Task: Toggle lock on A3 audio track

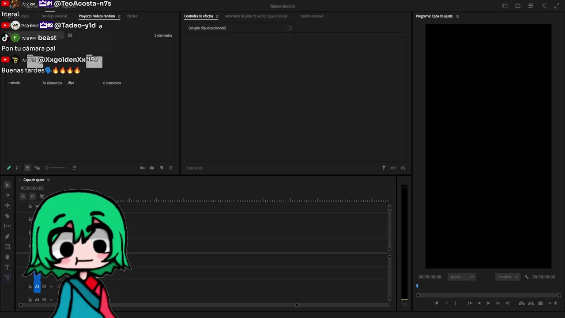Action: click(30, 287)
